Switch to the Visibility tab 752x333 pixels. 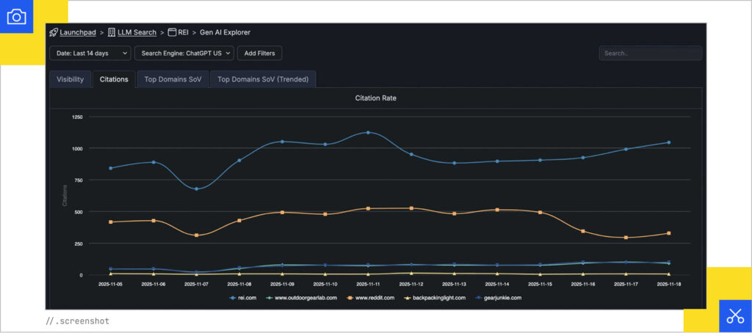(70, 79)
